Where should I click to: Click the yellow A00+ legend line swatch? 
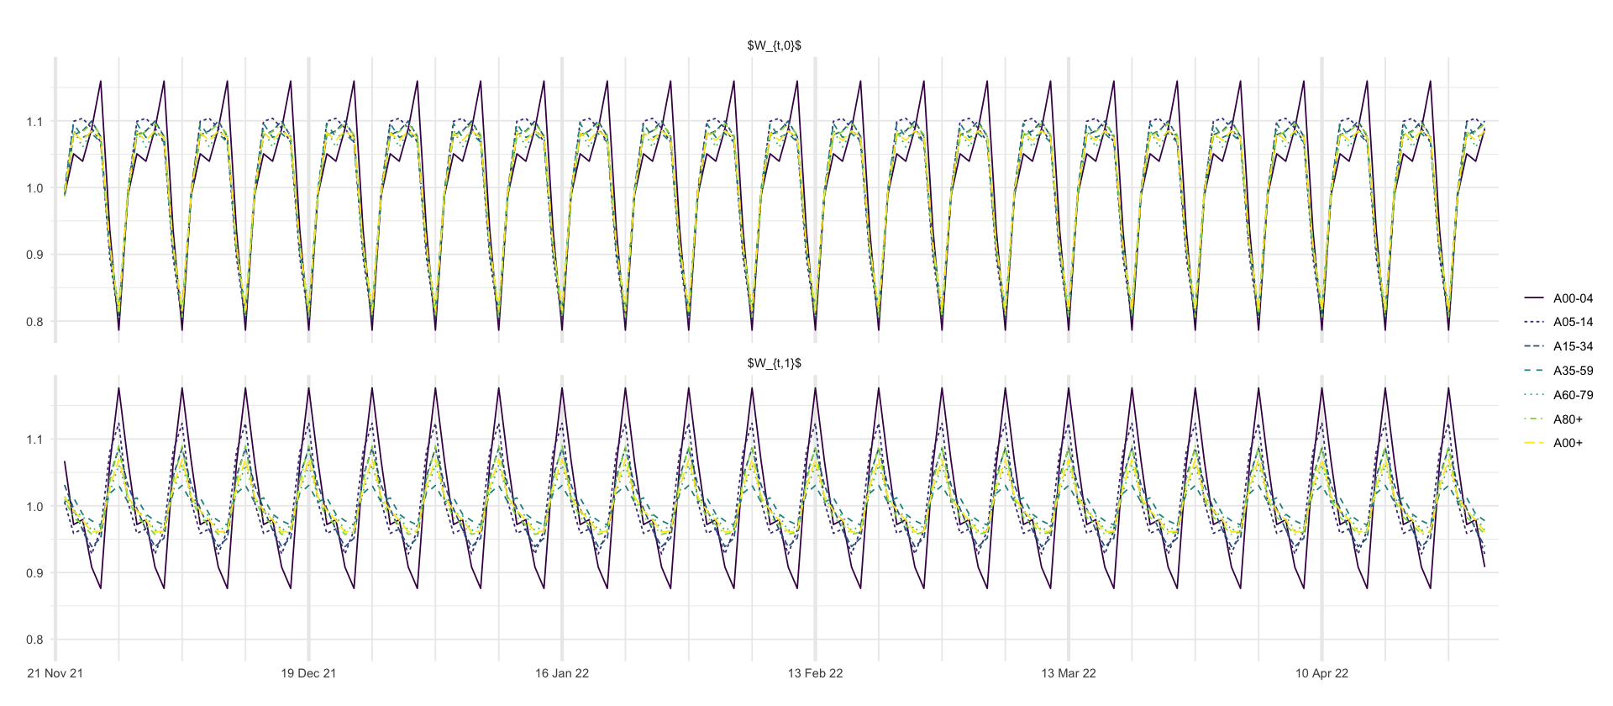click(1534, 443)
